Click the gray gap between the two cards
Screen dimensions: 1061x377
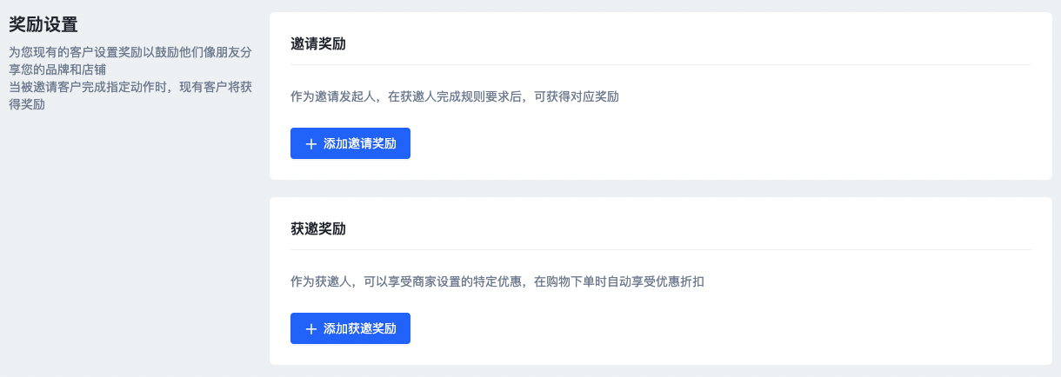[661, 188]
